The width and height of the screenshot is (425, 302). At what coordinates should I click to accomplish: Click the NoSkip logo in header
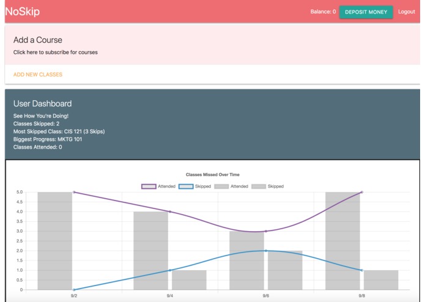pos(23,12)
